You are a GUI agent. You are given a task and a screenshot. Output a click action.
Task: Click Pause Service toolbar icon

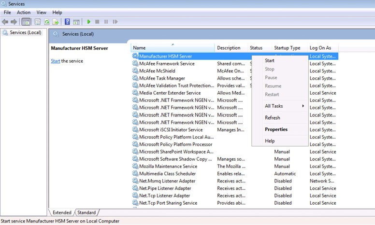[106, 22]
